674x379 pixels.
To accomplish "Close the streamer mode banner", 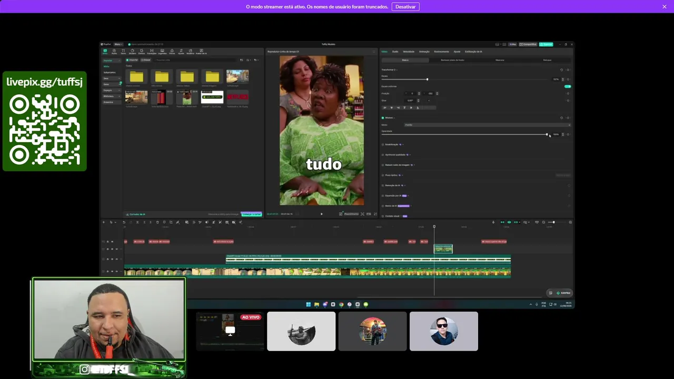I will [665, 7].
